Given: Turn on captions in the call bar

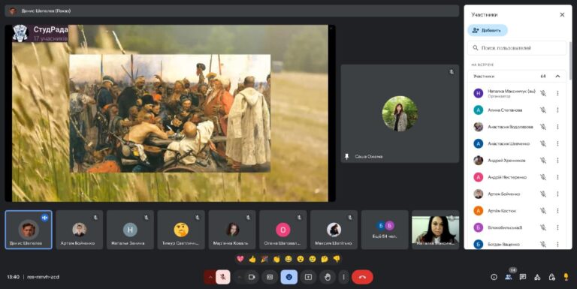Looking at the screenshot, I should pos(270,277).
